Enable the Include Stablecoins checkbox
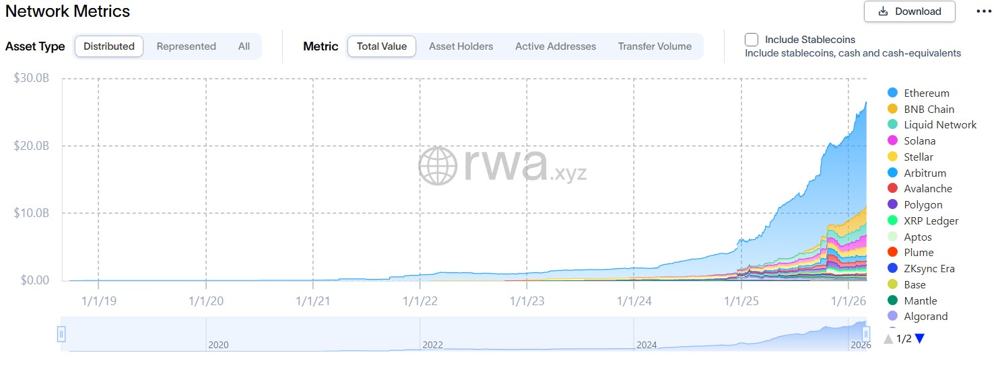The height and width of the screenshot is (367, 1000). (752, 40)
